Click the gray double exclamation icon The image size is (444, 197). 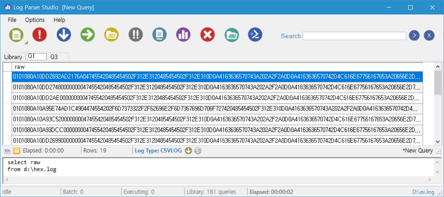(x=136, y=35)
